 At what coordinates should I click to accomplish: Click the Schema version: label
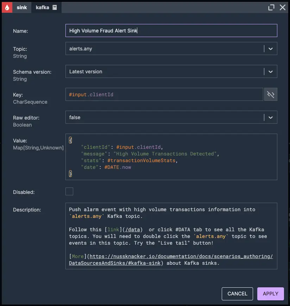coord(32,72)
